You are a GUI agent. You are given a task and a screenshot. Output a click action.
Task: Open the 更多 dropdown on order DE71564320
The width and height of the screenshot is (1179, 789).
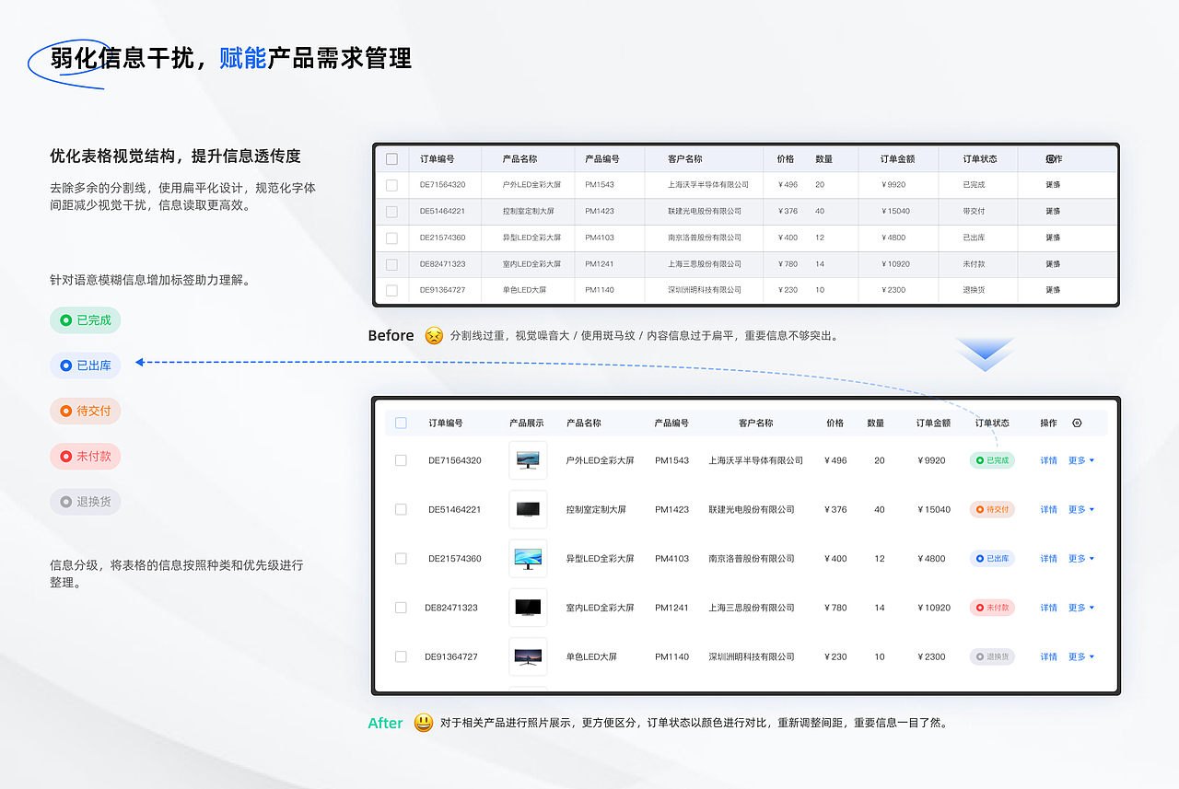tap(1080, 459)
